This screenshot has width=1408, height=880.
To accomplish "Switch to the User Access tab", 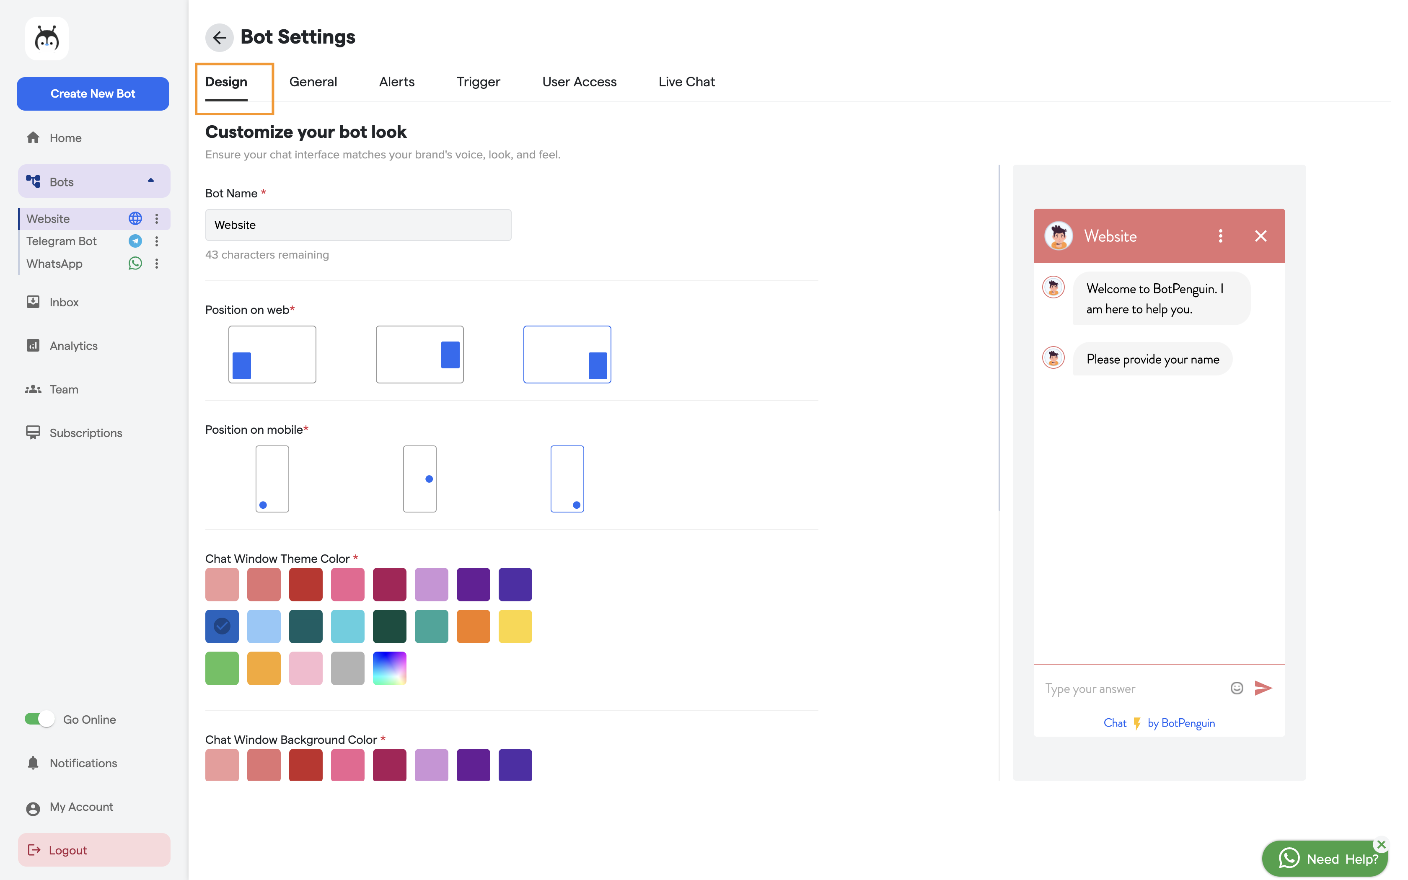I will click(x=580, y=82).
